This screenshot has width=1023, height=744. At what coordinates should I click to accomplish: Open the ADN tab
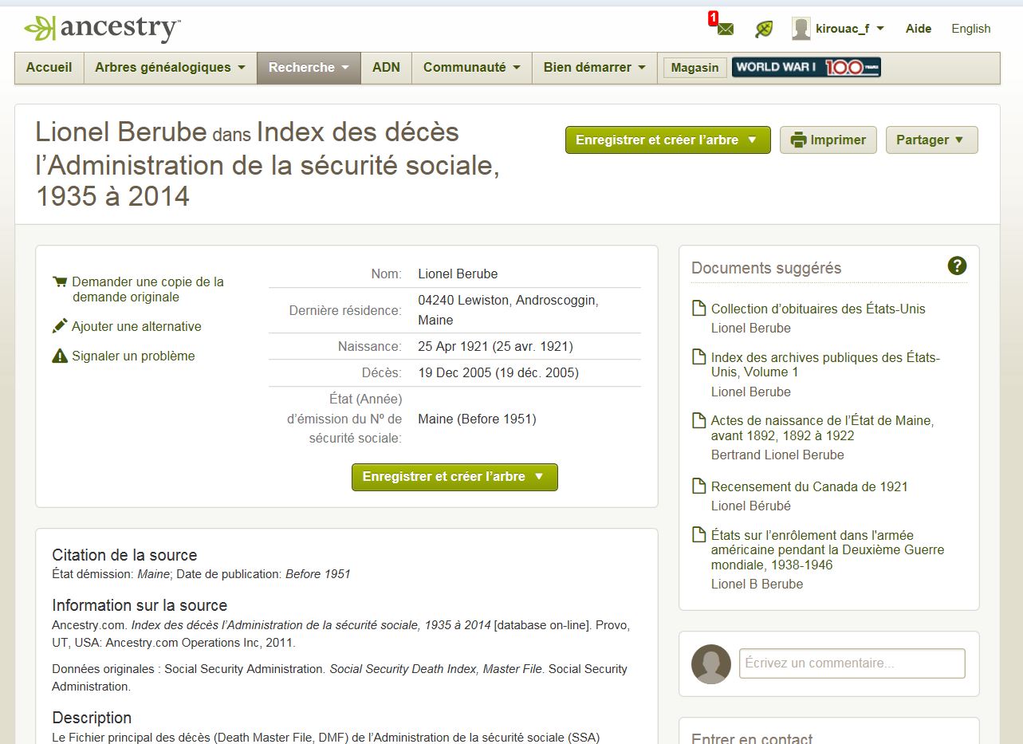(386, 68)
